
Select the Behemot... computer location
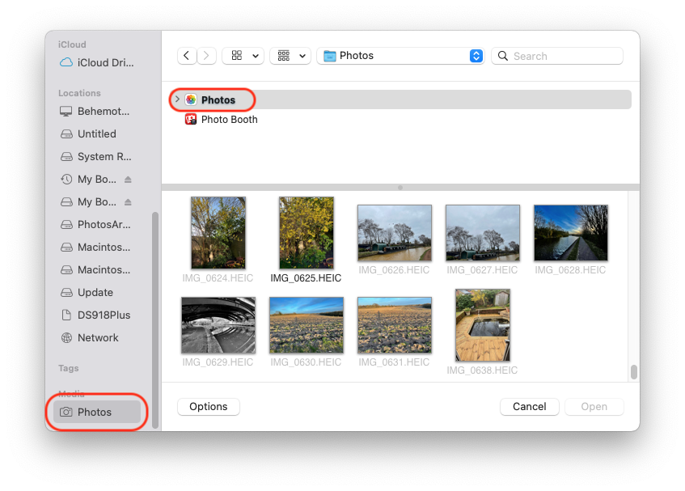(96, 112)
